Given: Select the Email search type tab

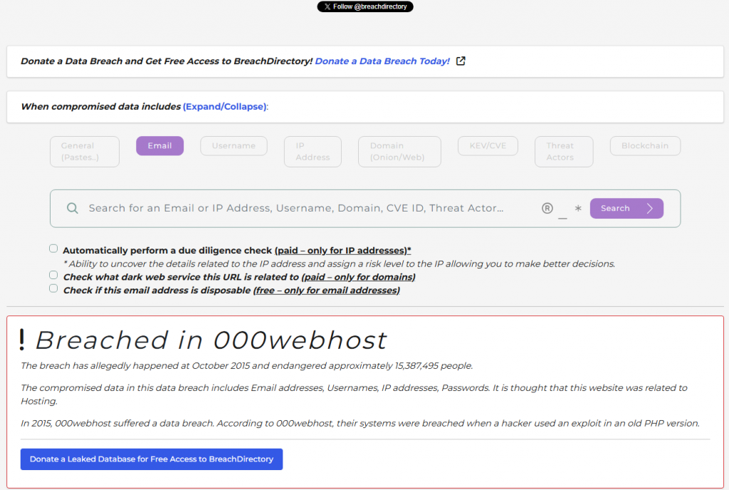Looking at the screenshot, I should tap(159, 146).
